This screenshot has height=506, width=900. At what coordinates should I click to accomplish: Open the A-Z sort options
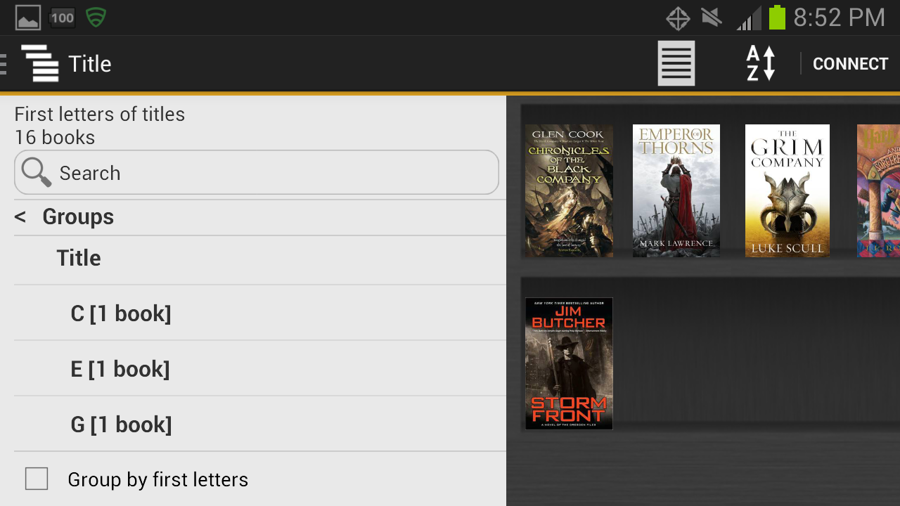(761, 63)
